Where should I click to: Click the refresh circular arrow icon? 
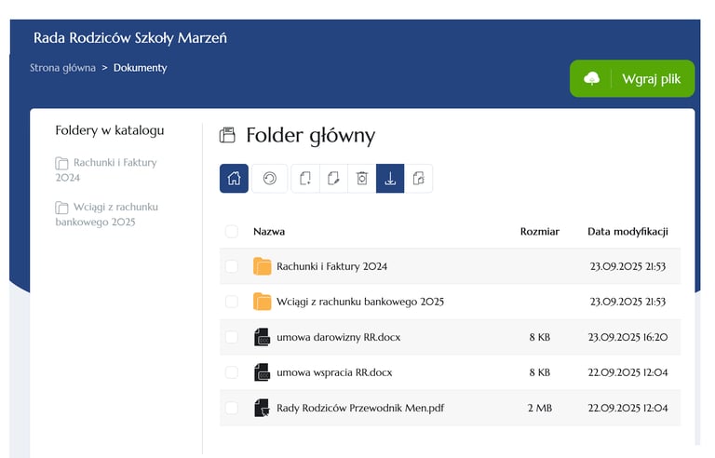click(x=269, y=178)
